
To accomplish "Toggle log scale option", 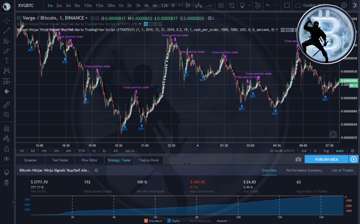I will 326,151.
